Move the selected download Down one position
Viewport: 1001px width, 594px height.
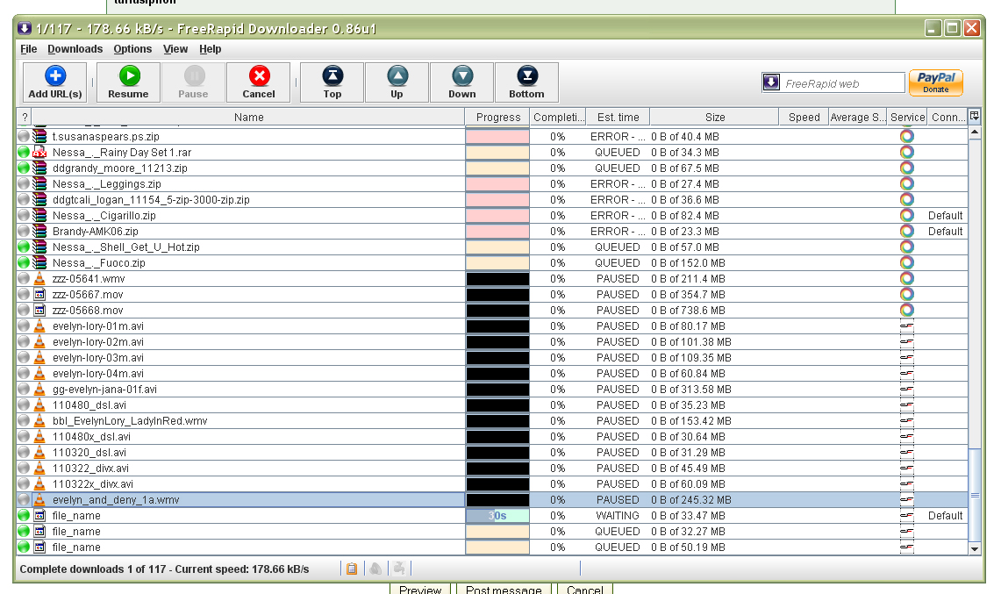point(461,82)
